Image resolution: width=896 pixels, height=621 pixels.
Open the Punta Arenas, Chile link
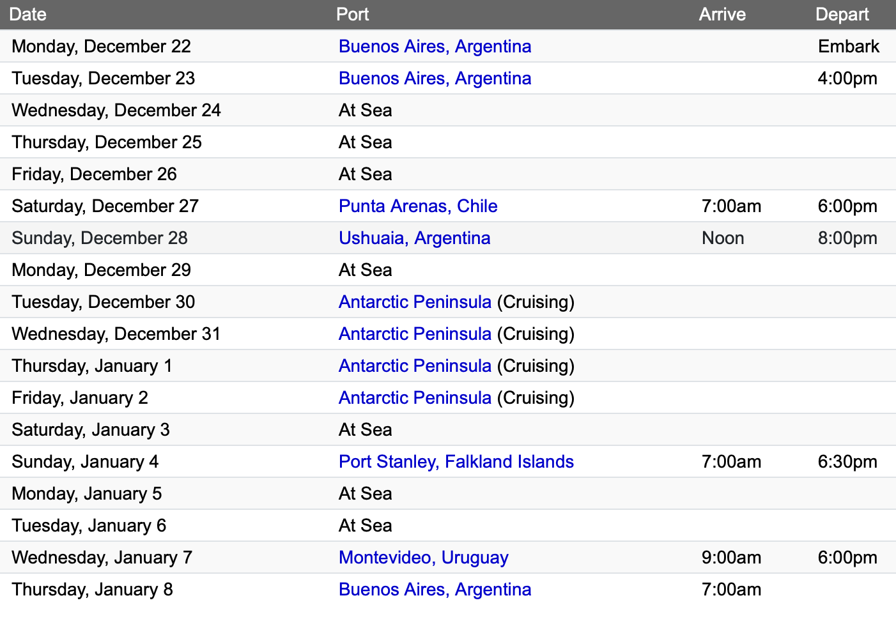click(418, 206)
